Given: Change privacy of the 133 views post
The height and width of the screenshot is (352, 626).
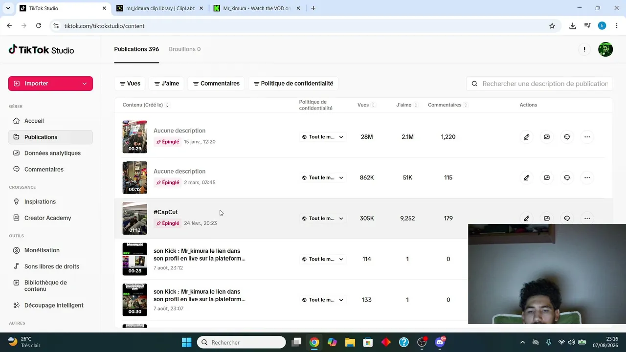Looking at the screenshot, I should coord(323,300).
